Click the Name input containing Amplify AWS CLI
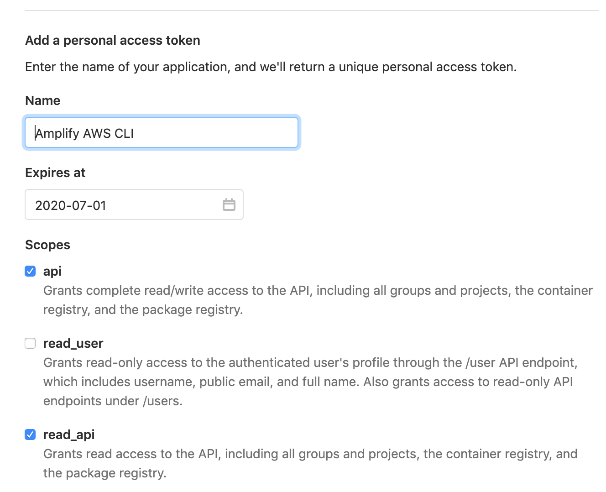The width and height of the screenshot is (606, 492). (x=162, y=132)
